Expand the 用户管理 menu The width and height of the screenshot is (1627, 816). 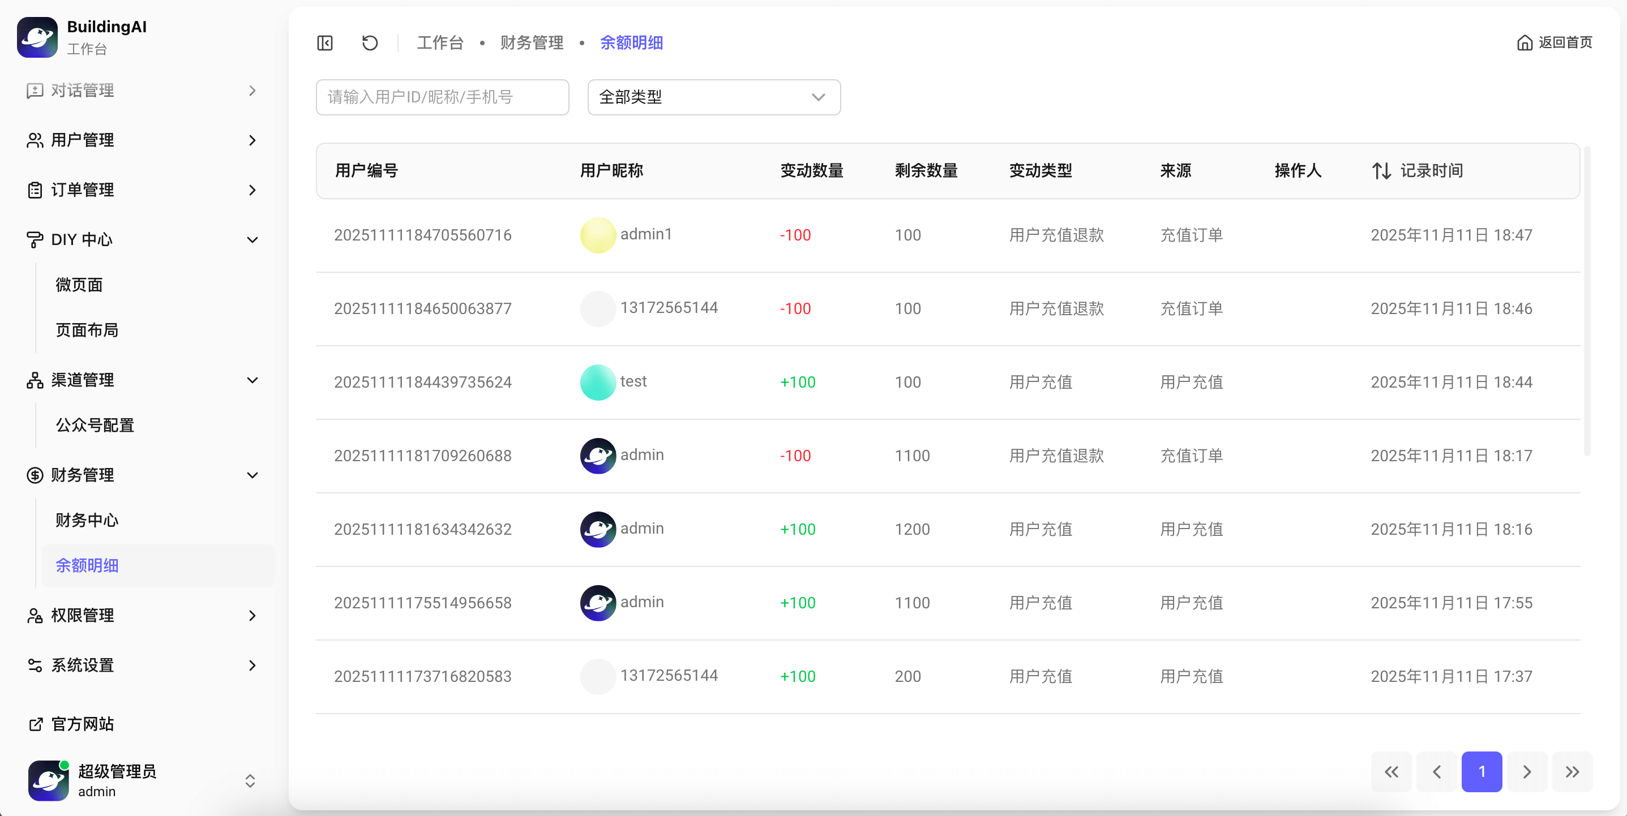coord(142,140)
